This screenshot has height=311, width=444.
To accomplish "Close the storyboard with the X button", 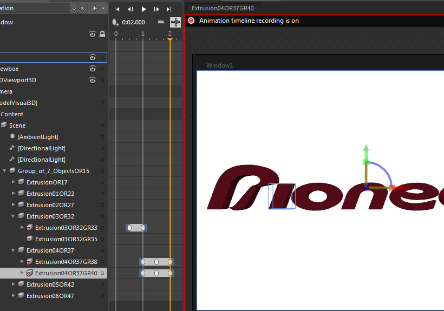I will pyautogui.click(x=82, y=8).
